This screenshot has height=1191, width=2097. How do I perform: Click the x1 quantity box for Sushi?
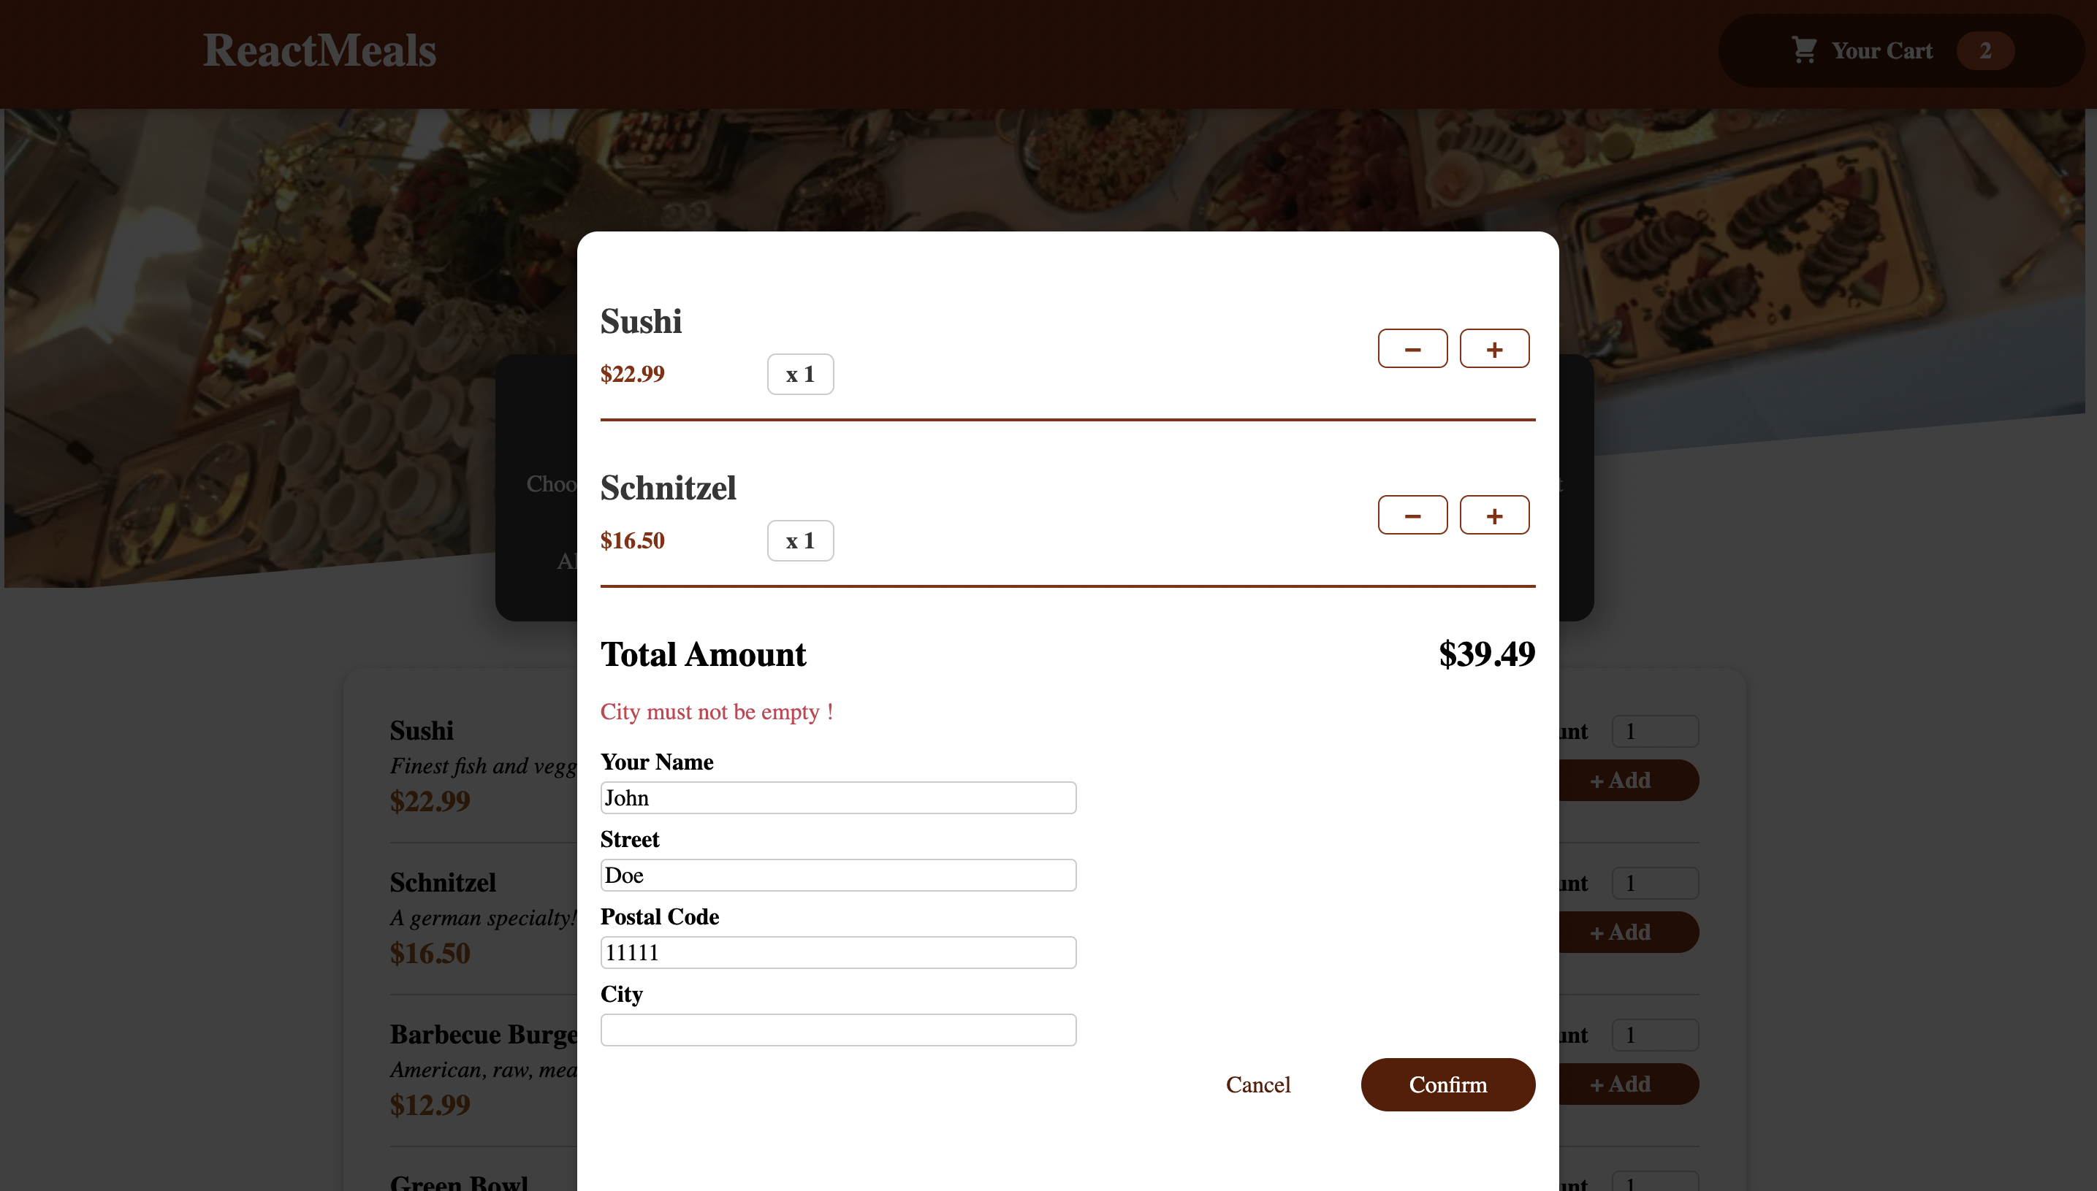(x=799, y=373)
